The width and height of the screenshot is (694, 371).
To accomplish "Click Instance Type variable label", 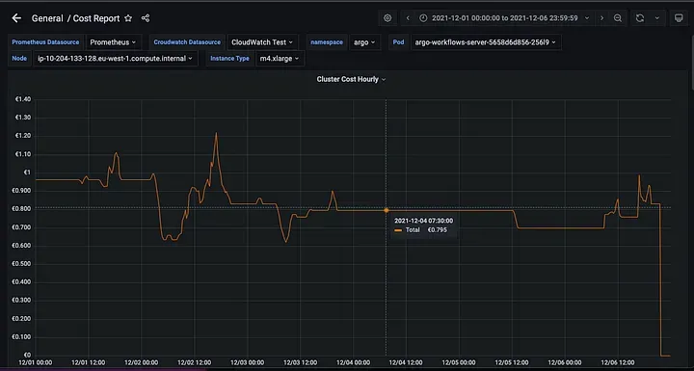I will coord(229,59).
